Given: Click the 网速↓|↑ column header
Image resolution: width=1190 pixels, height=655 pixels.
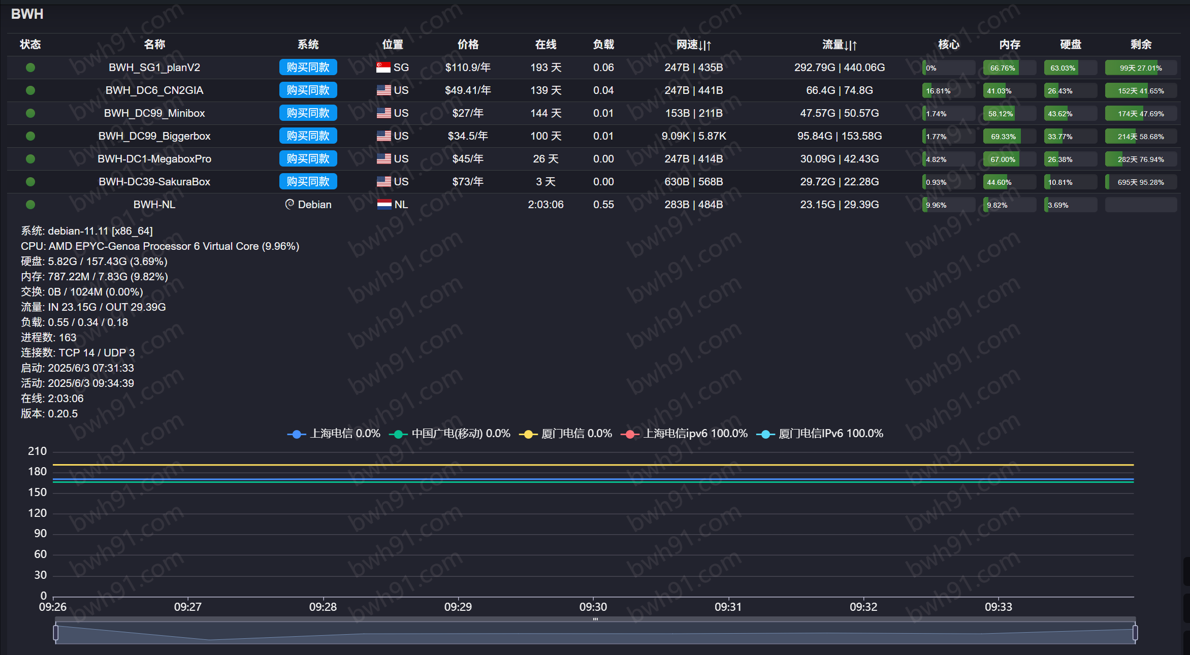Looking at the screenshot, I should 693,45.
